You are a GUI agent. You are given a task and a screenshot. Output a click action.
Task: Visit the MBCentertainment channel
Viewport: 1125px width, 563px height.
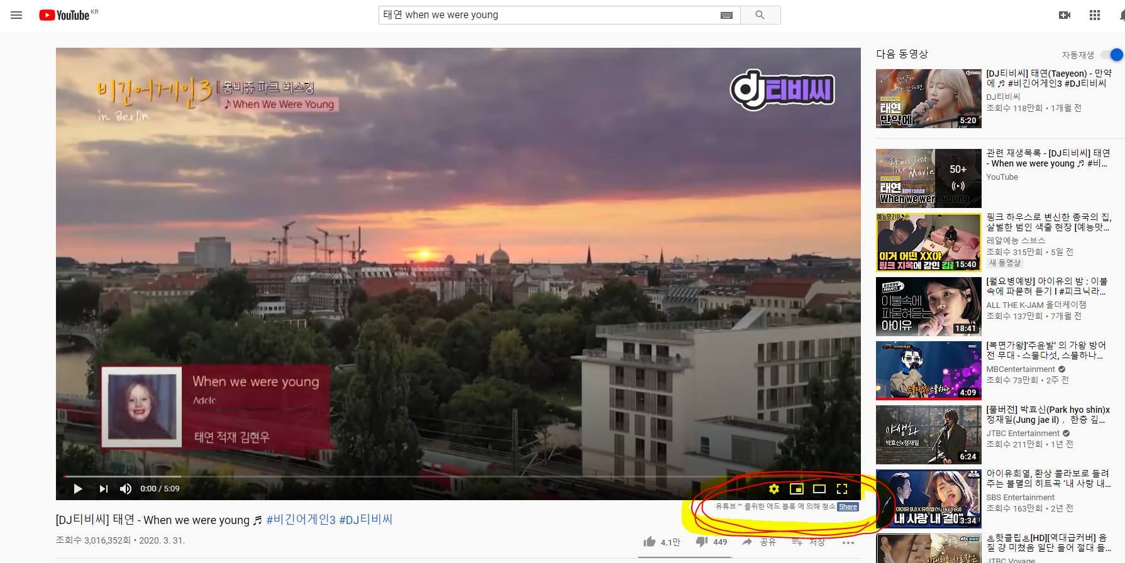pyautogui.click(x=1021, y=369)
